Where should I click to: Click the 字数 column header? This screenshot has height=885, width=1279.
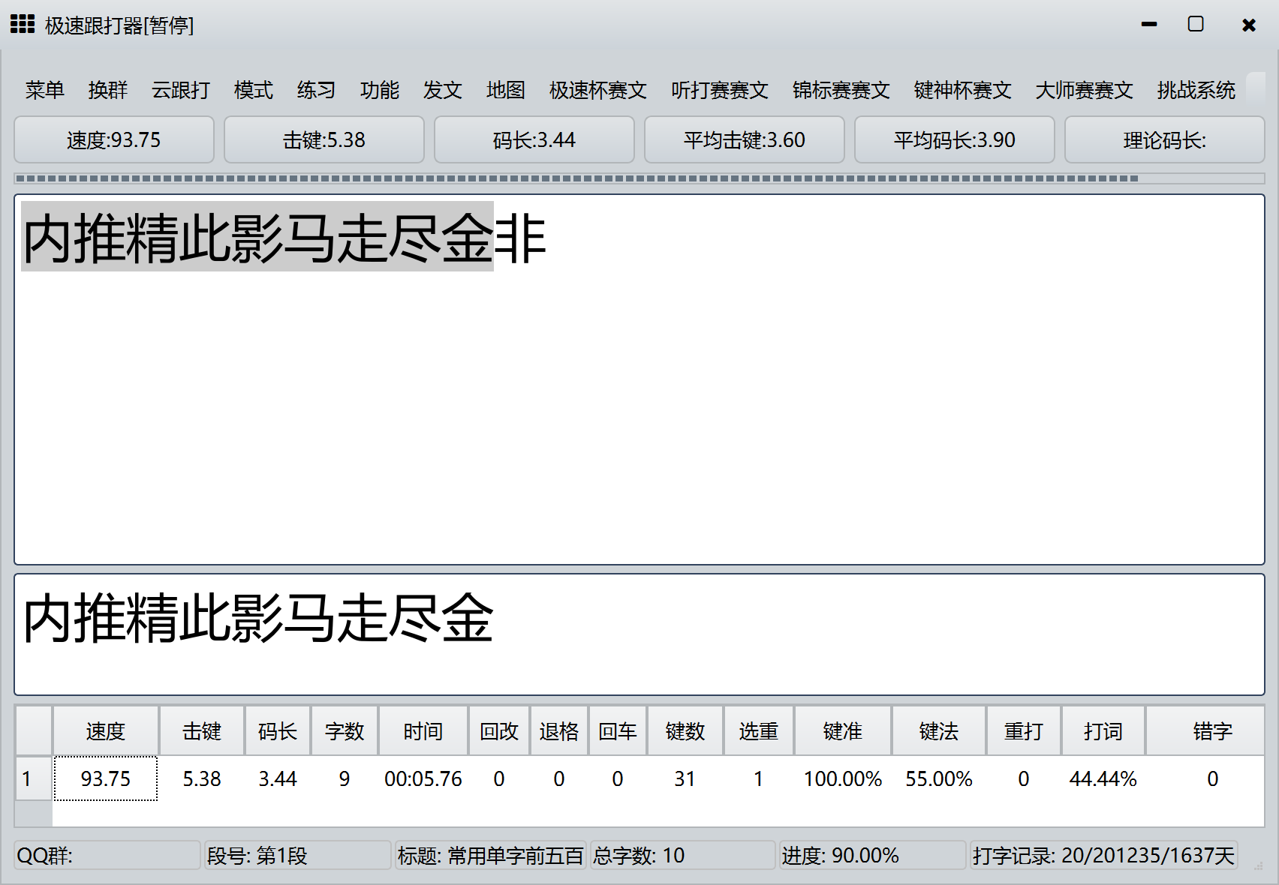pos(345,730)
